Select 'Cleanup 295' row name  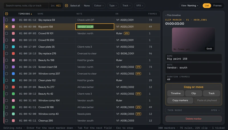46,121
